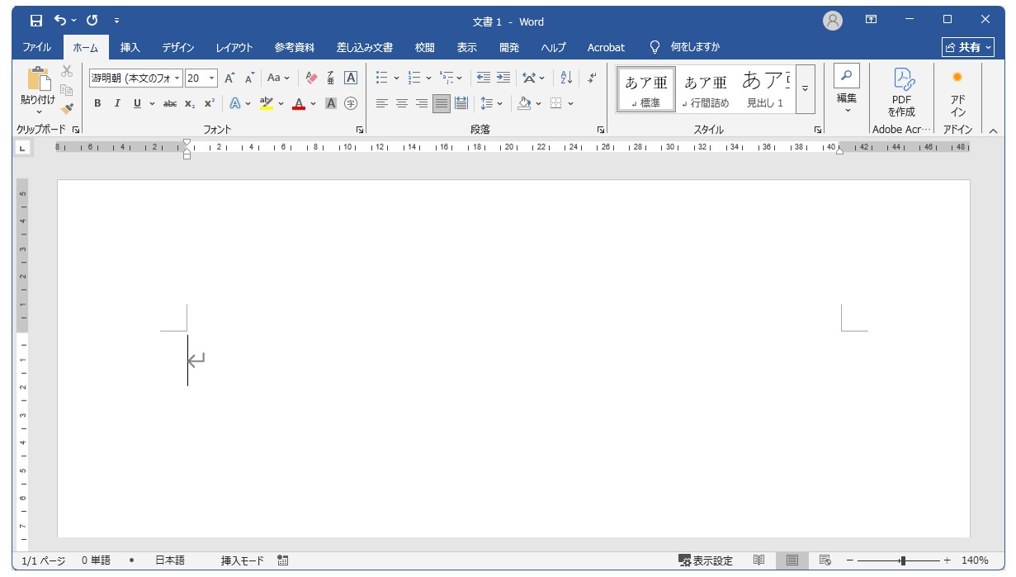
Task: Toggle Bold formatting
Action: point(97,103)
